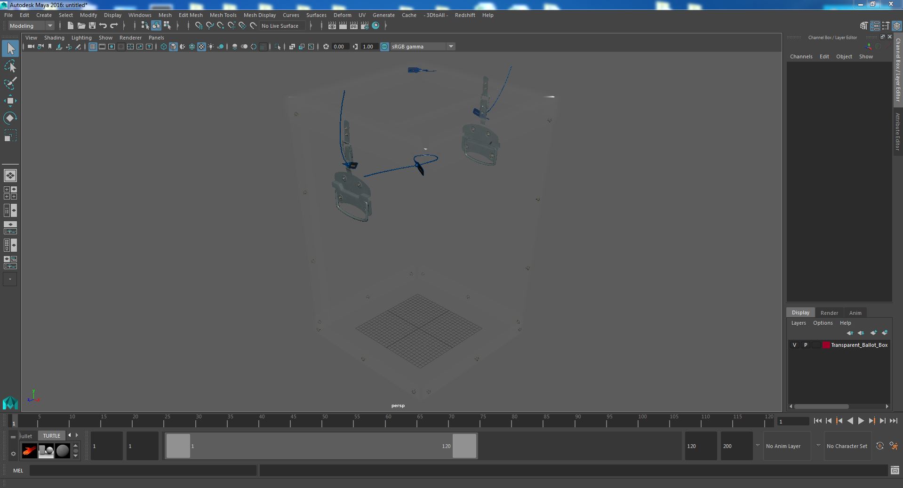The image size is (903, 488).
Task: Go to start of playback range
Action: (x=817, y=421)
